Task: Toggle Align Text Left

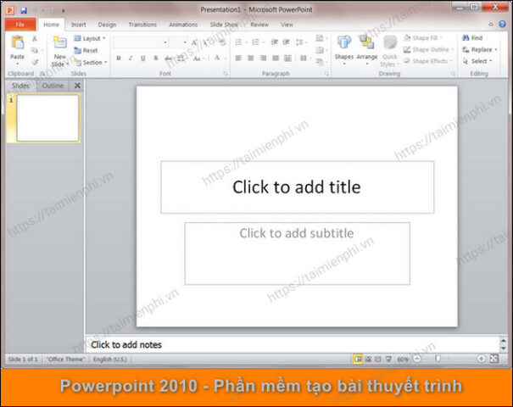Action: coord(238,59)
